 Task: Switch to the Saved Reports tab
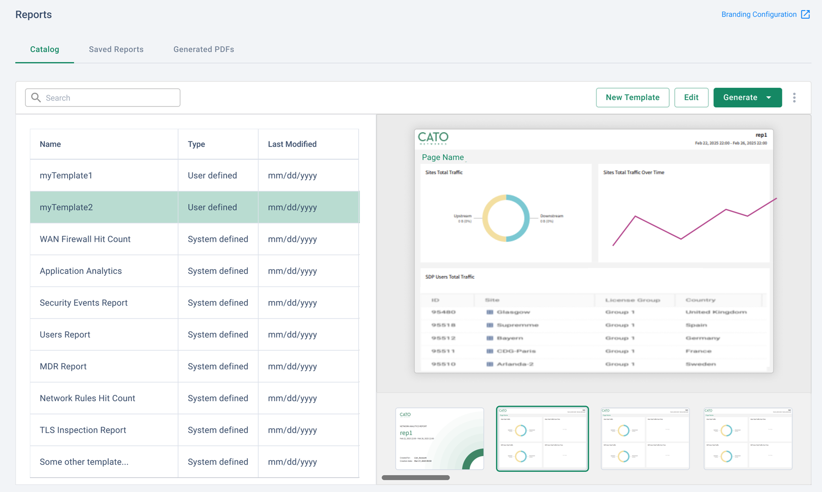(116, 49)
